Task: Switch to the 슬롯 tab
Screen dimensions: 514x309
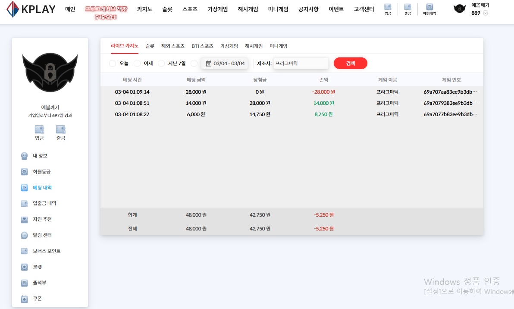Action: click(x=150, y=46)
